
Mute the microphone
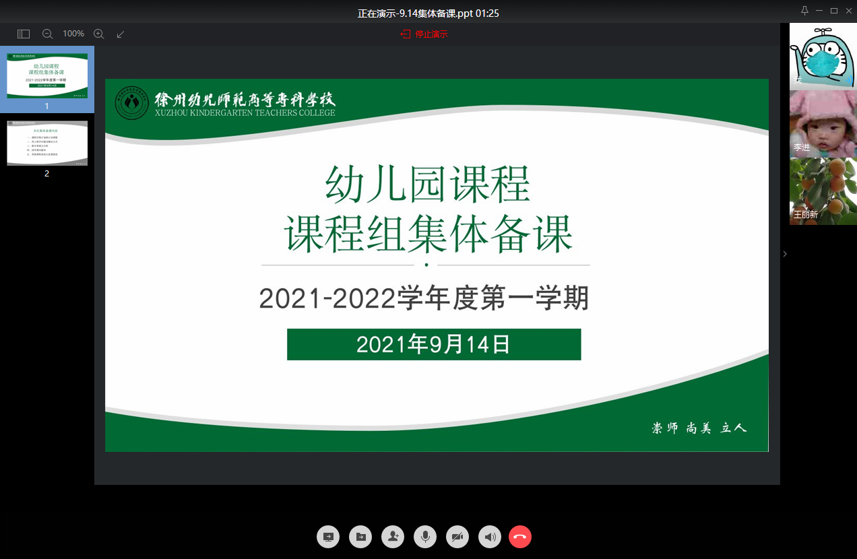pos(425,537)
